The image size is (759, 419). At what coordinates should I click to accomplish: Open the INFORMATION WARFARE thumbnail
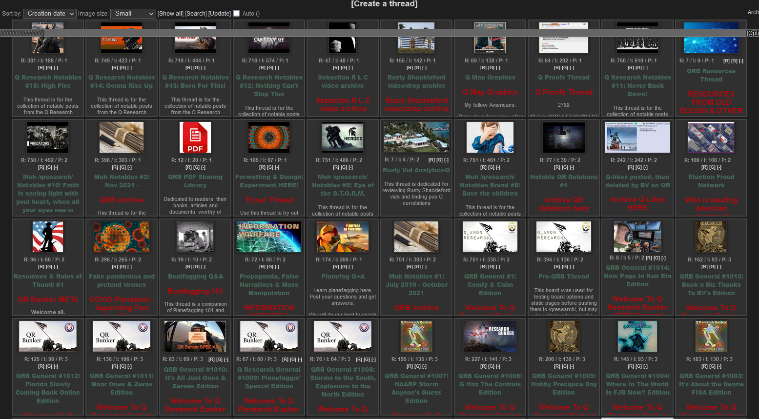(x=269, y=237)
